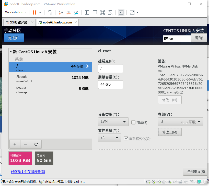Select the swap cl-swap partition

[x=50, y=89]
